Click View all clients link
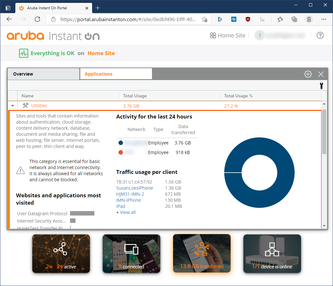The height and width of the screenshot is (286, 333). click(x=128, y=212)
